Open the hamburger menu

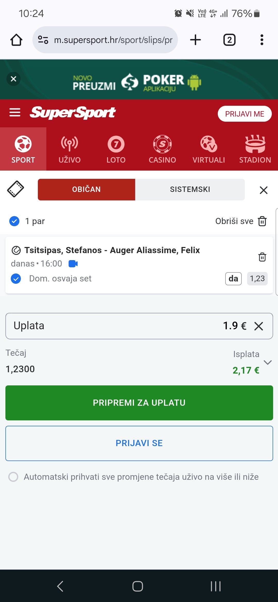point(15,112)
